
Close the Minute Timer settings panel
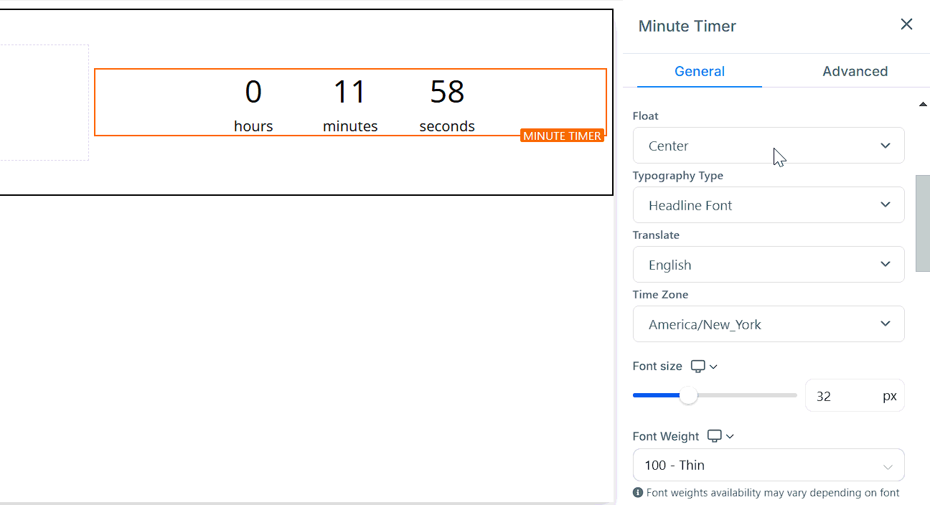point(906,25)
